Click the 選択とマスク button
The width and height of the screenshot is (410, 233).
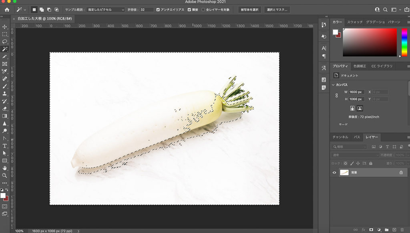point(277,10)
